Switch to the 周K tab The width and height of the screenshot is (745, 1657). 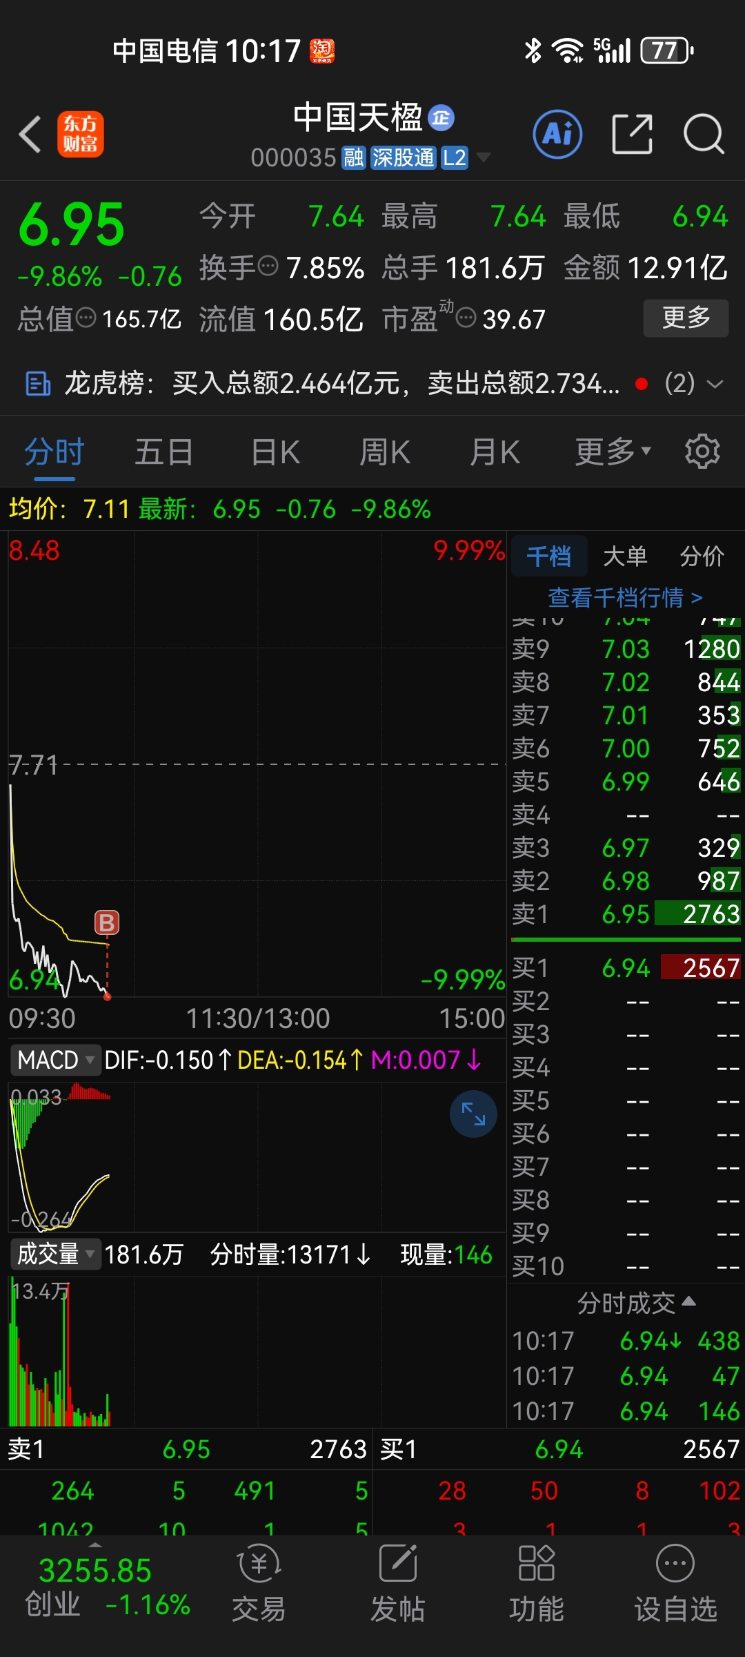(385, 452)
